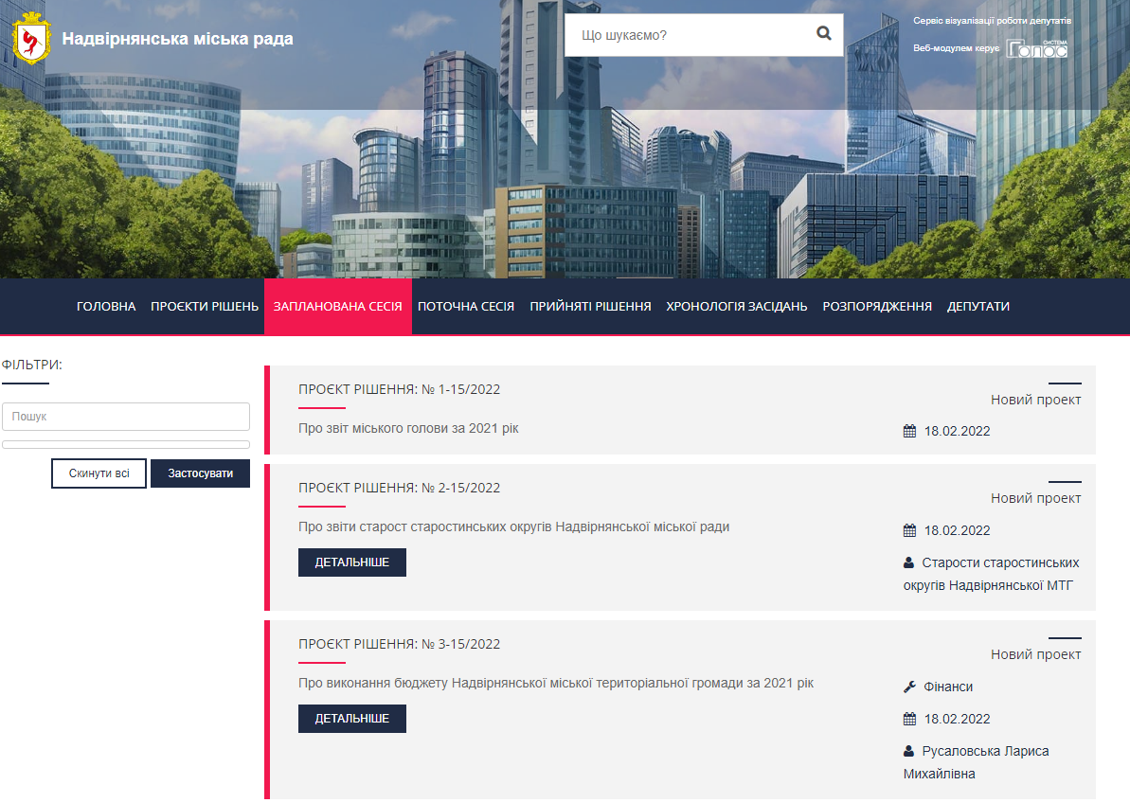The height and width of the screenshot is (803, 1130).
Task: Focus the Що шукаємо? search field
Action: click(687, 35)
